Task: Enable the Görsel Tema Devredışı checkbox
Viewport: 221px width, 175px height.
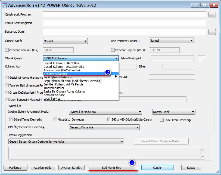Action: coord(11,119)
